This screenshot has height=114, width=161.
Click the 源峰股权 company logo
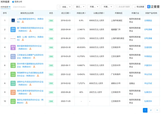(x=13, y=30)
